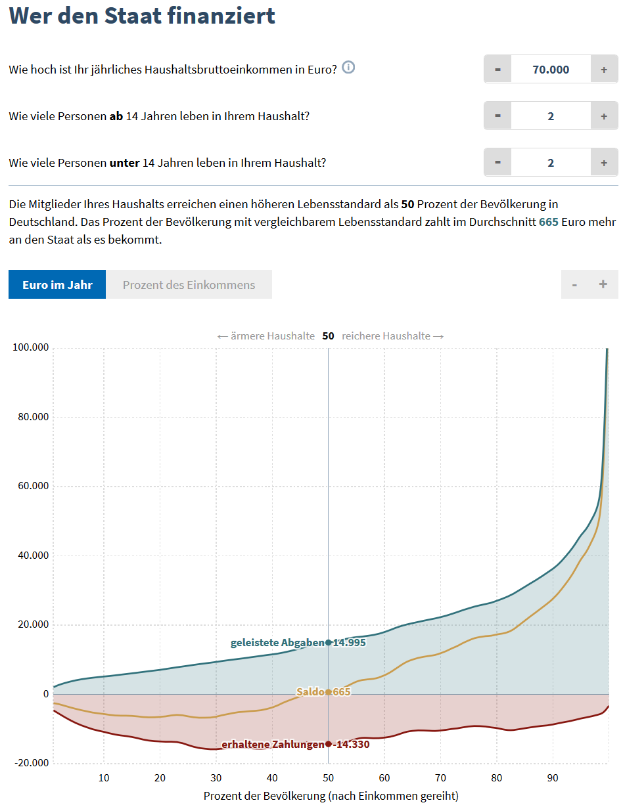Screen dimensions: 623x807
Task: Increase the household gross income value
Action: (x=604, y=70)
